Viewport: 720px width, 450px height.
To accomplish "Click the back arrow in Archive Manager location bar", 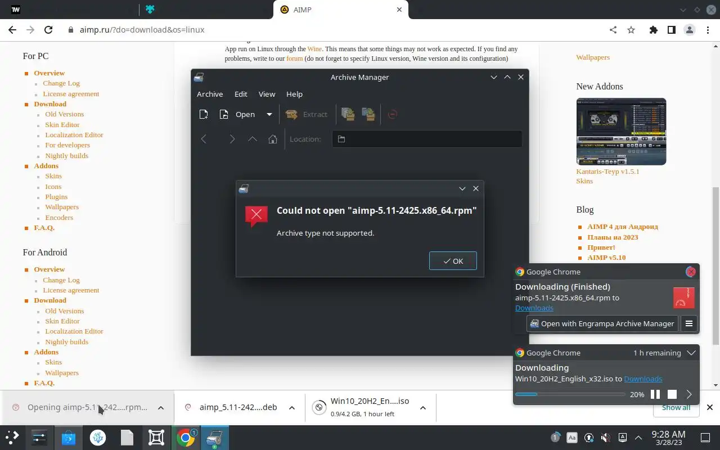I will point(204,139).
